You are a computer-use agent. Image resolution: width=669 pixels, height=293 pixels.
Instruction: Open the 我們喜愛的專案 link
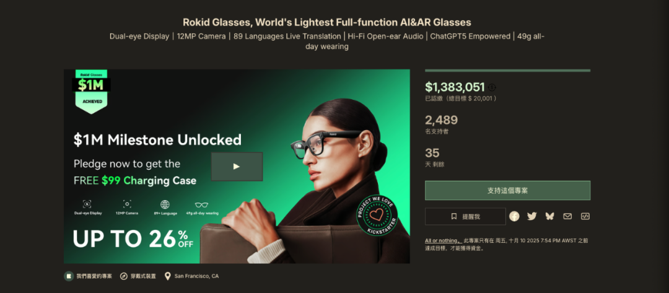click(x=94, y=276)
